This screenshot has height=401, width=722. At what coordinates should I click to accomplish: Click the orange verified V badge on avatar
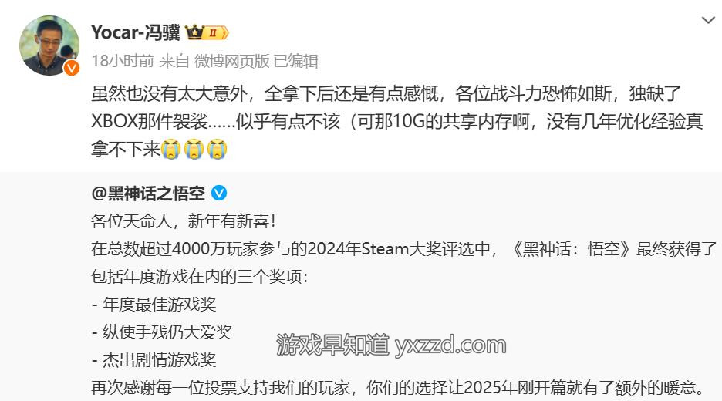click(72, 68)
